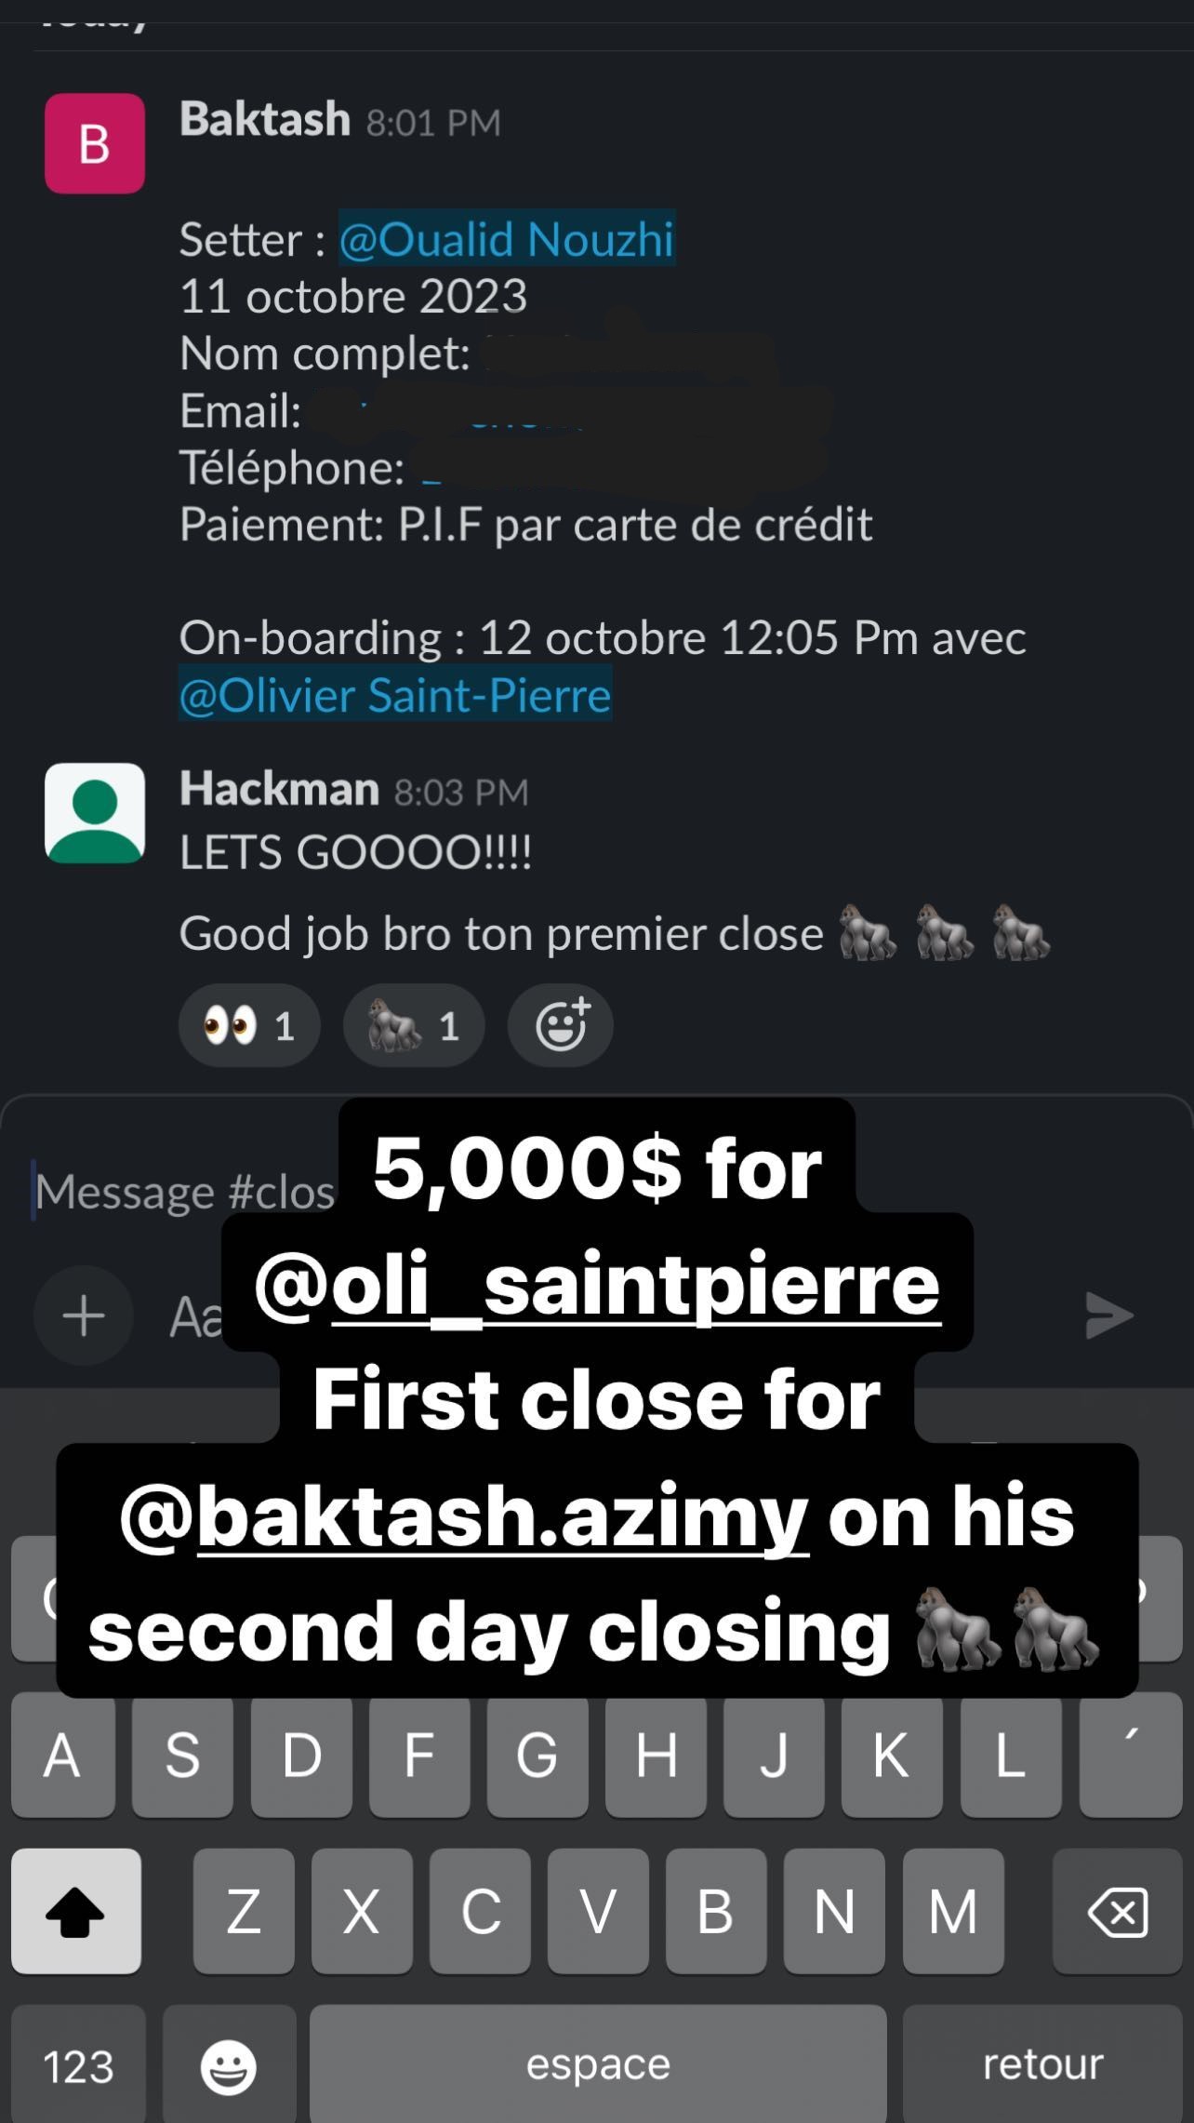
Task: Toggle the shift arrow key
Action: point(76,1913)
